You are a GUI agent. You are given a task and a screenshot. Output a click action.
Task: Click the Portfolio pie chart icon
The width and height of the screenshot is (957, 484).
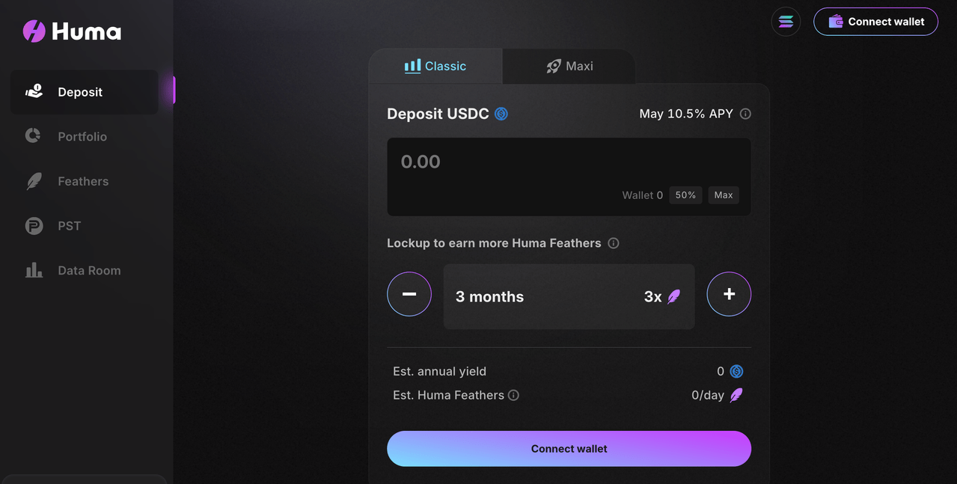click(34, 136)
